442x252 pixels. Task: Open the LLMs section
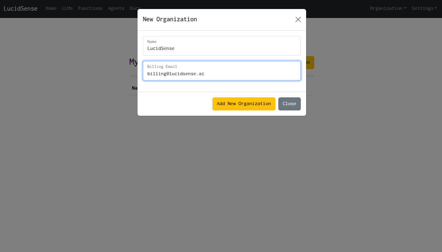point(67,8)
